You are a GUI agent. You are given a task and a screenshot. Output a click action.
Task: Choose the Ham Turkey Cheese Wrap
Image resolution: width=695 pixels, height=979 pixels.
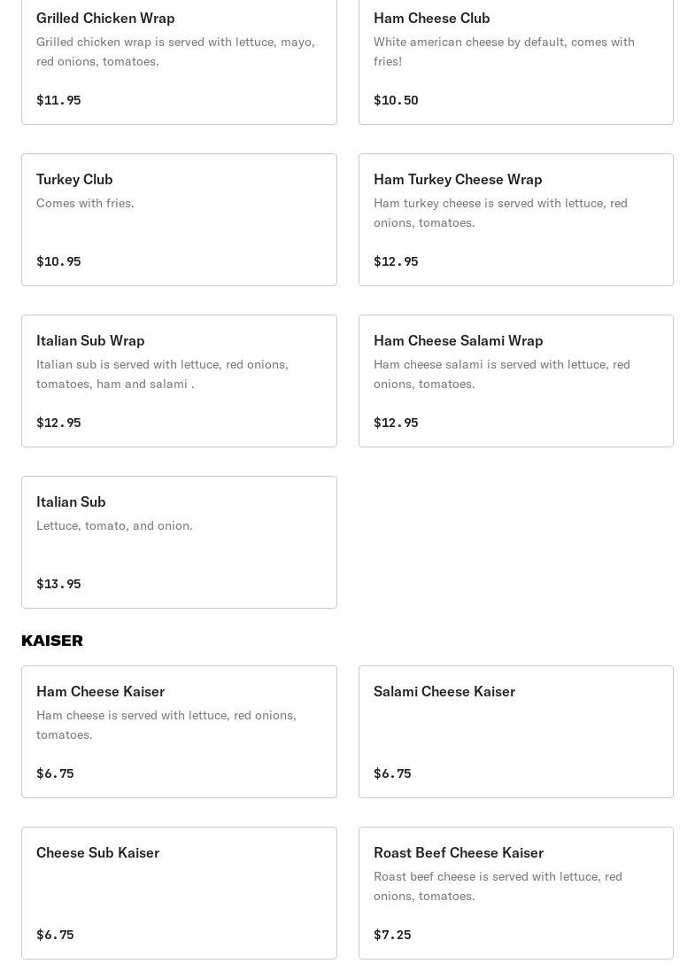(x=516, y=220)
